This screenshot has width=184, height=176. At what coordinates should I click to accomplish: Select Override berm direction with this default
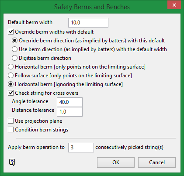tap(14, 41)
